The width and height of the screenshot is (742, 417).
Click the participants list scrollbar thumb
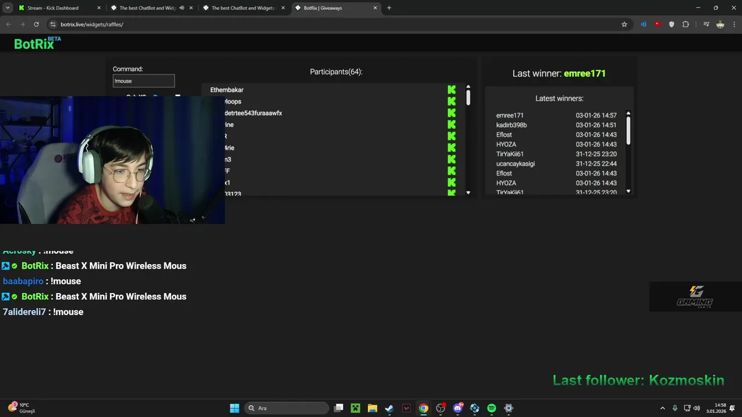pyautogui.click(x=468, y=97)
